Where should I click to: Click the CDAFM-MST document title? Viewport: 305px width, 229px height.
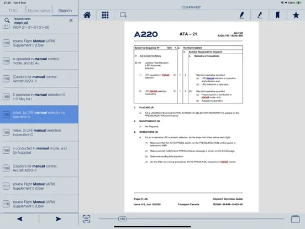(191, 7)
